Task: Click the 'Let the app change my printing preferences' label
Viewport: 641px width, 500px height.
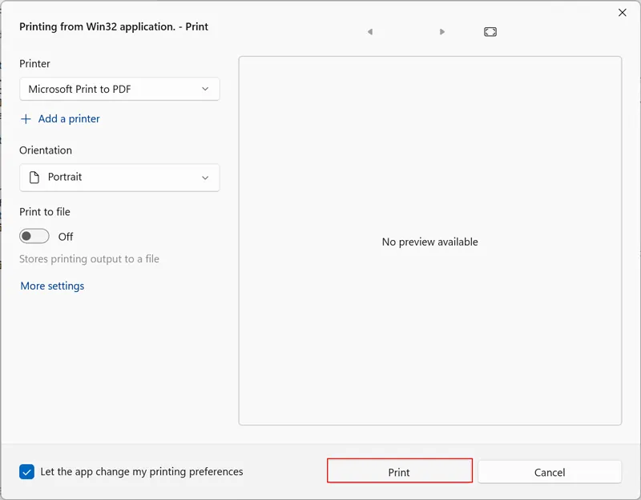Action: pyautogui.click(x=142, y=472)
